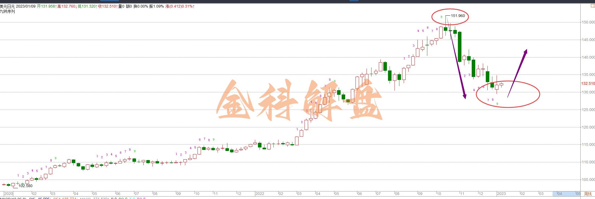595x199 pixels.
Task: Click the 120.000 price axis label
Action: click(588, 127)
